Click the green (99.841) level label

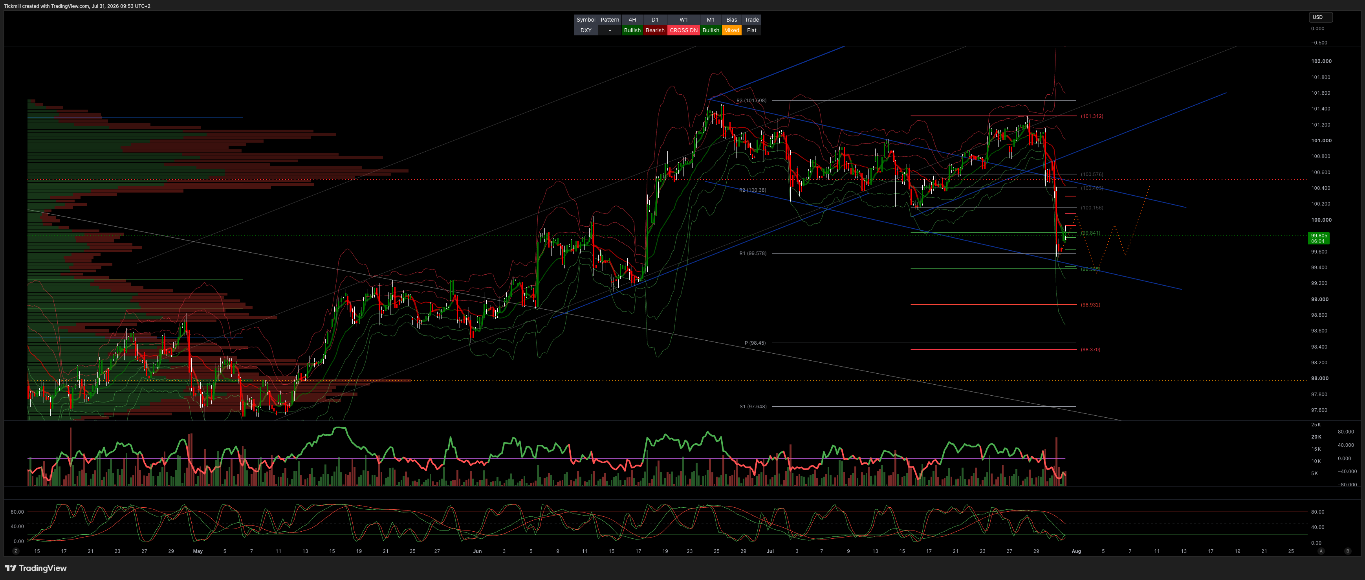coord(1090,233)
